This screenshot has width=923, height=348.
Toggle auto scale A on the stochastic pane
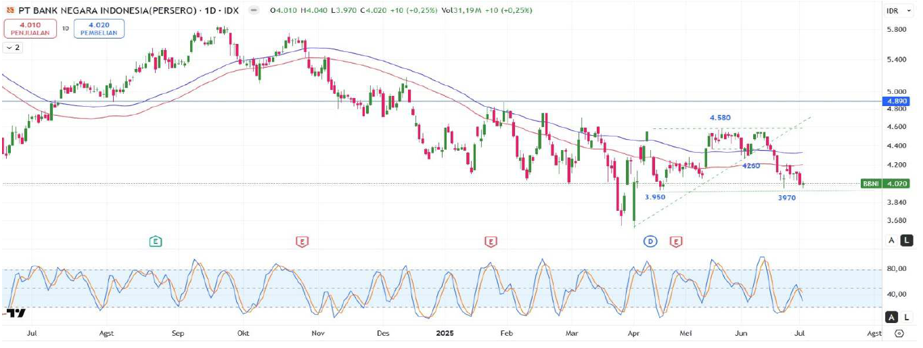coord(892,317)
